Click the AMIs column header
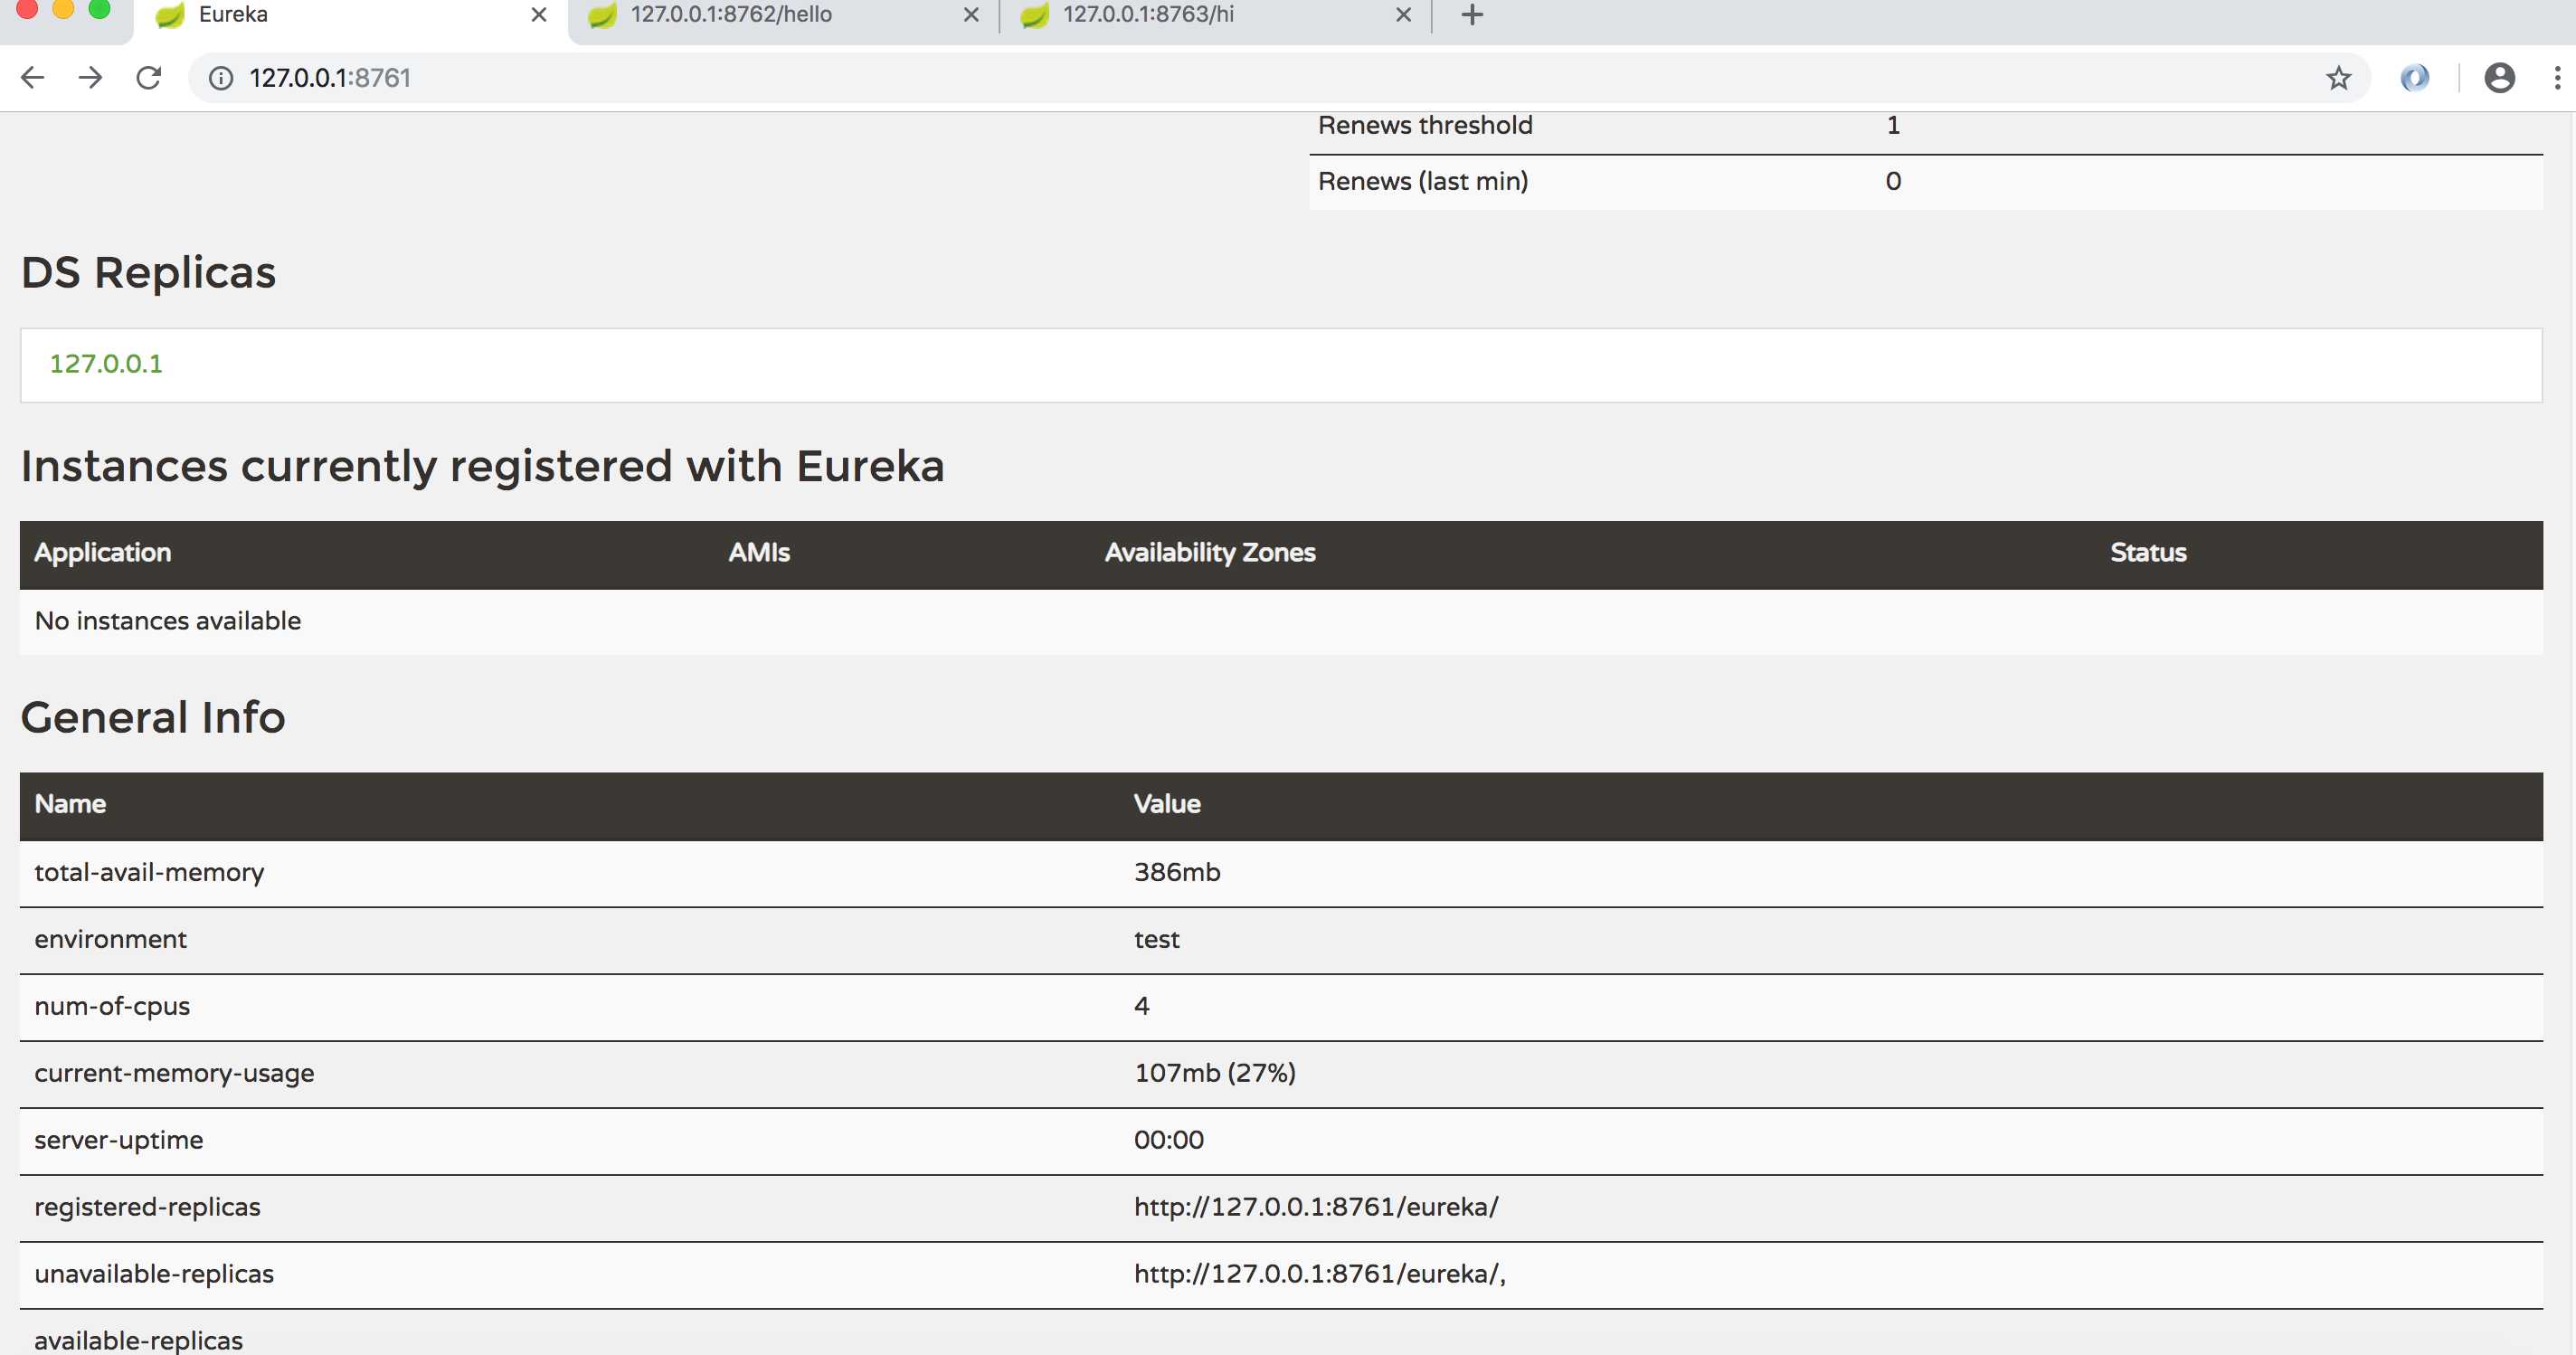The width and height of the screenshot is (2576, 1355). point(759,553)
